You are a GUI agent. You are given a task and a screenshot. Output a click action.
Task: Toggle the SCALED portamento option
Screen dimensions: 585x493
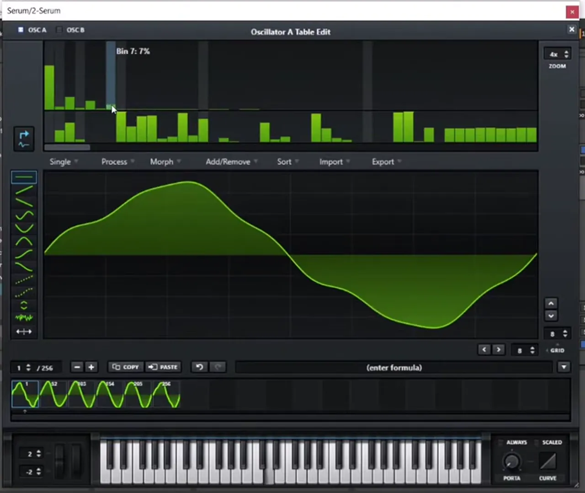coord(537,442)
